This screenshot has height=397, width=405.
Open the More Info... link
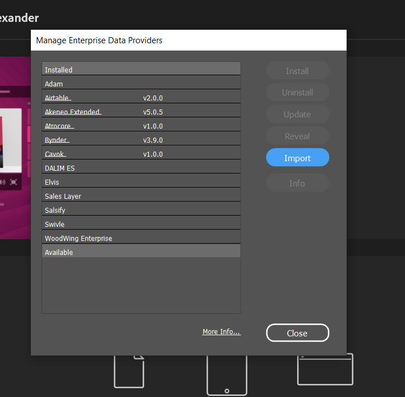point(221,332)
